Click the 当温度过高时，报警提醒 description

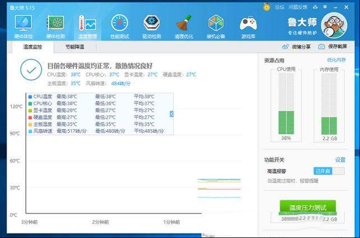[292, 181]
